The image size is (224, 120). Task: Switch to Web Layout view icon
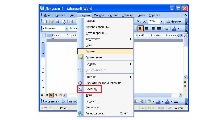(x=47, y=95)
